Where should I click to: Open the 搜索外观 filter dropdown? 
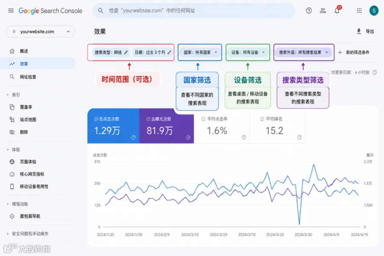[304, 52]
